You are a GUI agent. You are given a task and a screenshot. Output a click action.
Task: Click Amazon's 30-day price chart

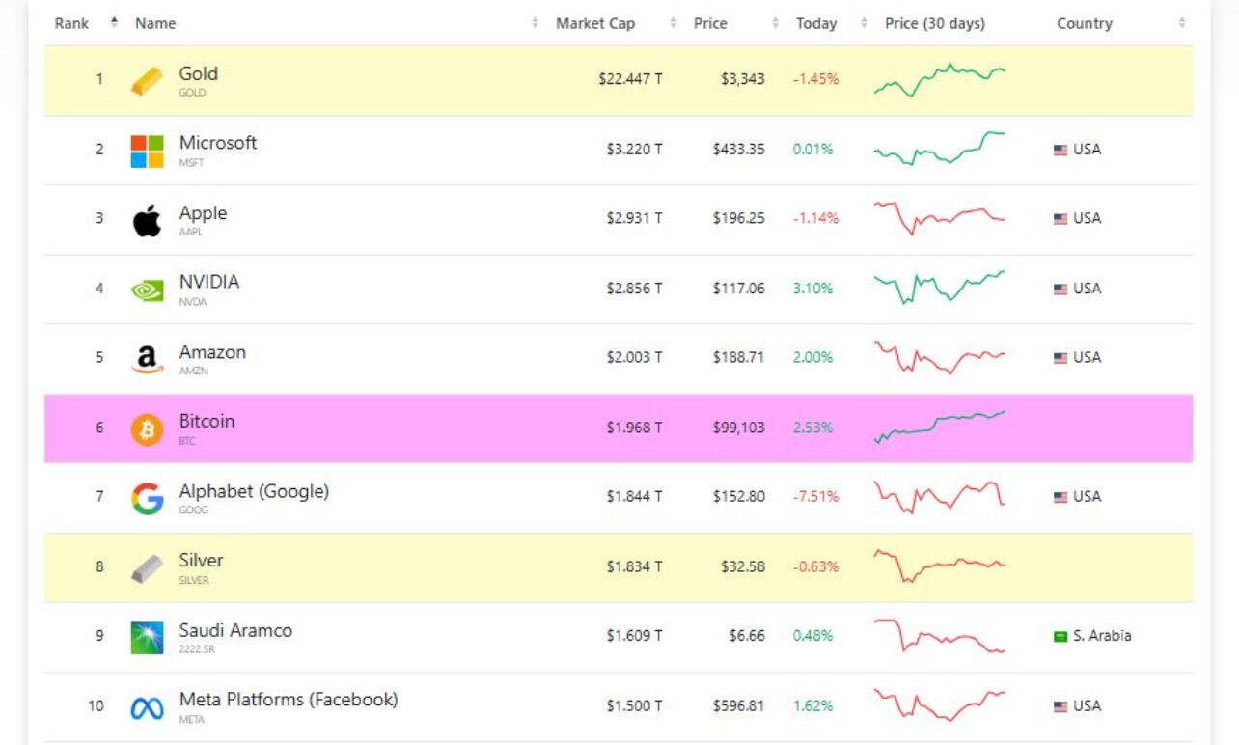coord(940,357)
